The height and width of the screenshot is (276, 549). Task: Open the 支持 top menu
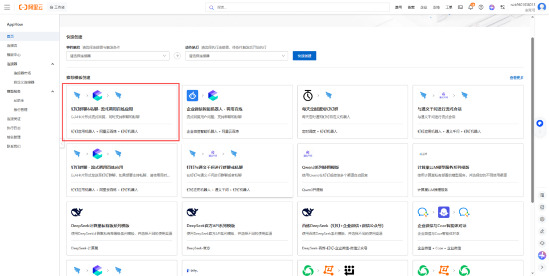(436, 7)
